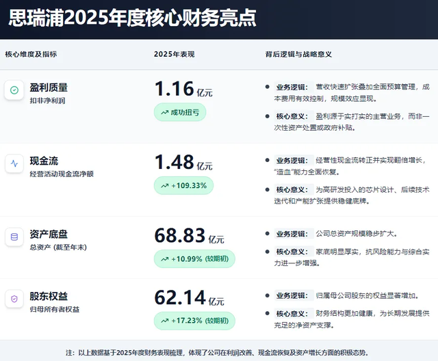Click 核心意义 tag in 资产底盘 row
This screenshot has height=361, width=438.
click(x=292, y=252)
